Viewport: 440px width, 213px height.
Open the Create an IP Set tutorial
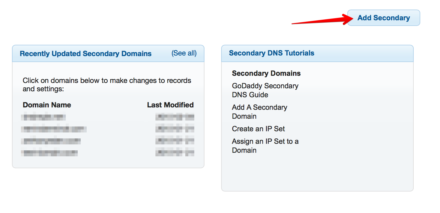(258, 129)
